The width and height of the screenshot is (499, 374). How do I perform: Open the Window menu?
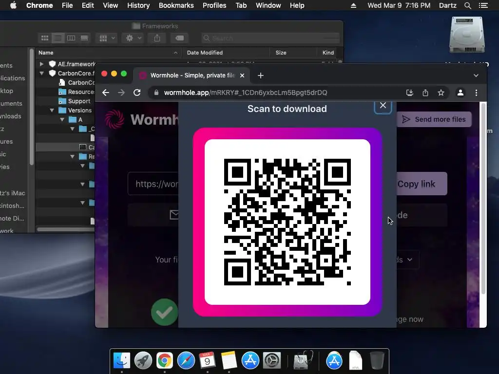[x=269, y=5]
